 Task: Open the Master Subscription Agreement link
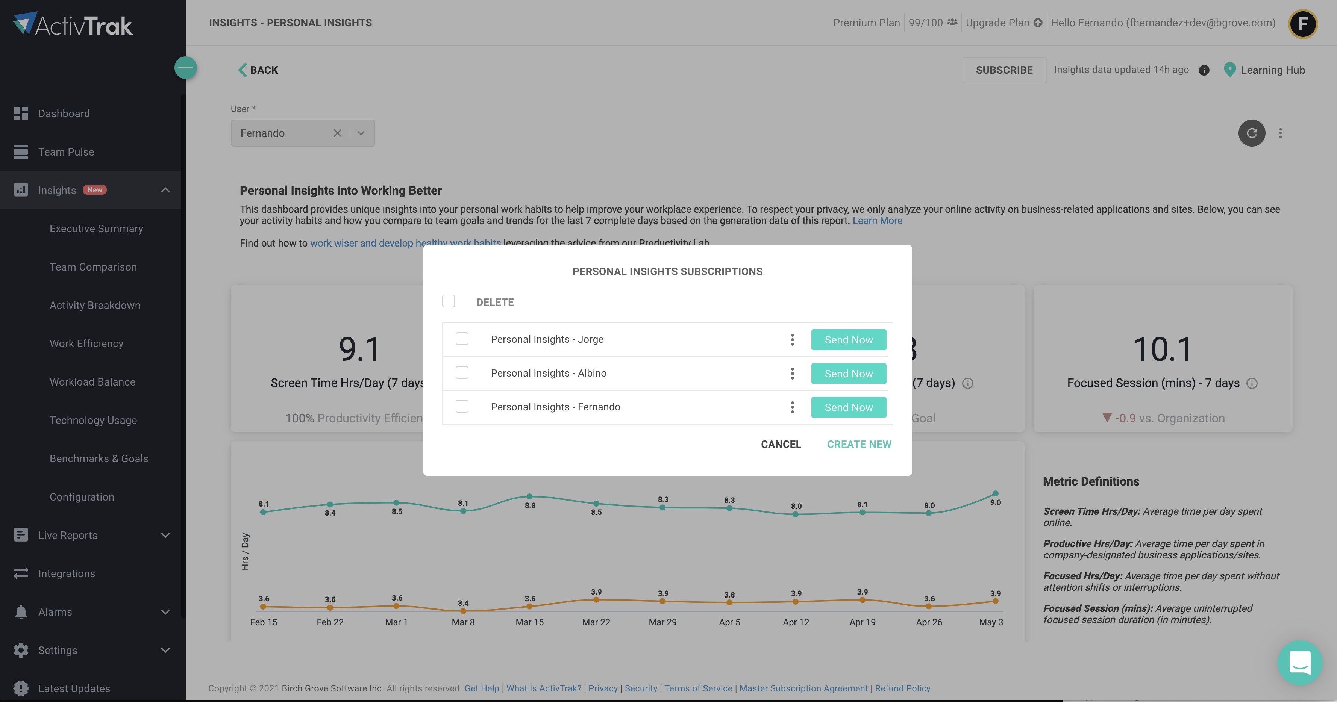point(803,688)
